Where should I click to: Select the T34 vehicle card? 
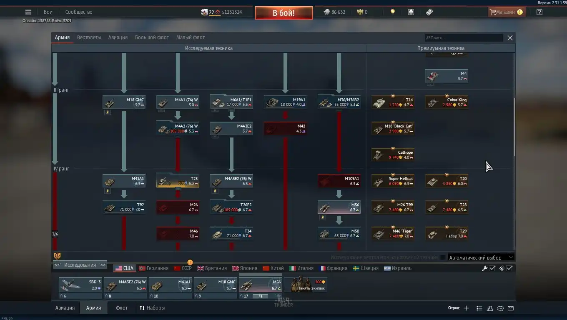[x=231, y=234]
